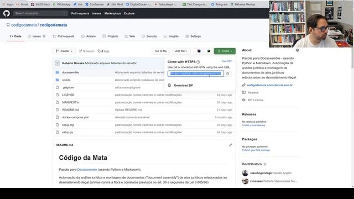Image resolution: width=354 pixels, height=199 pixels.
Task: Edit README.md with the pencil icon
Action: pos(230,145)
